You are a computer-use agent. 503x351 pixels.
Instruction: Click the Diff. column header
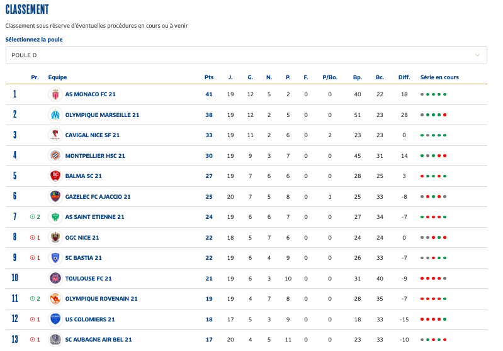[404, 77]
